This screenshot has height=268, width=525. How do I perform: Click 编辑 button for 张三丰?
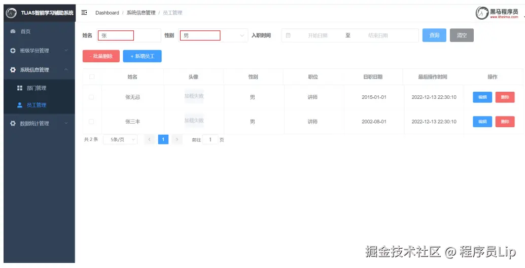click(x=482, y=122)
